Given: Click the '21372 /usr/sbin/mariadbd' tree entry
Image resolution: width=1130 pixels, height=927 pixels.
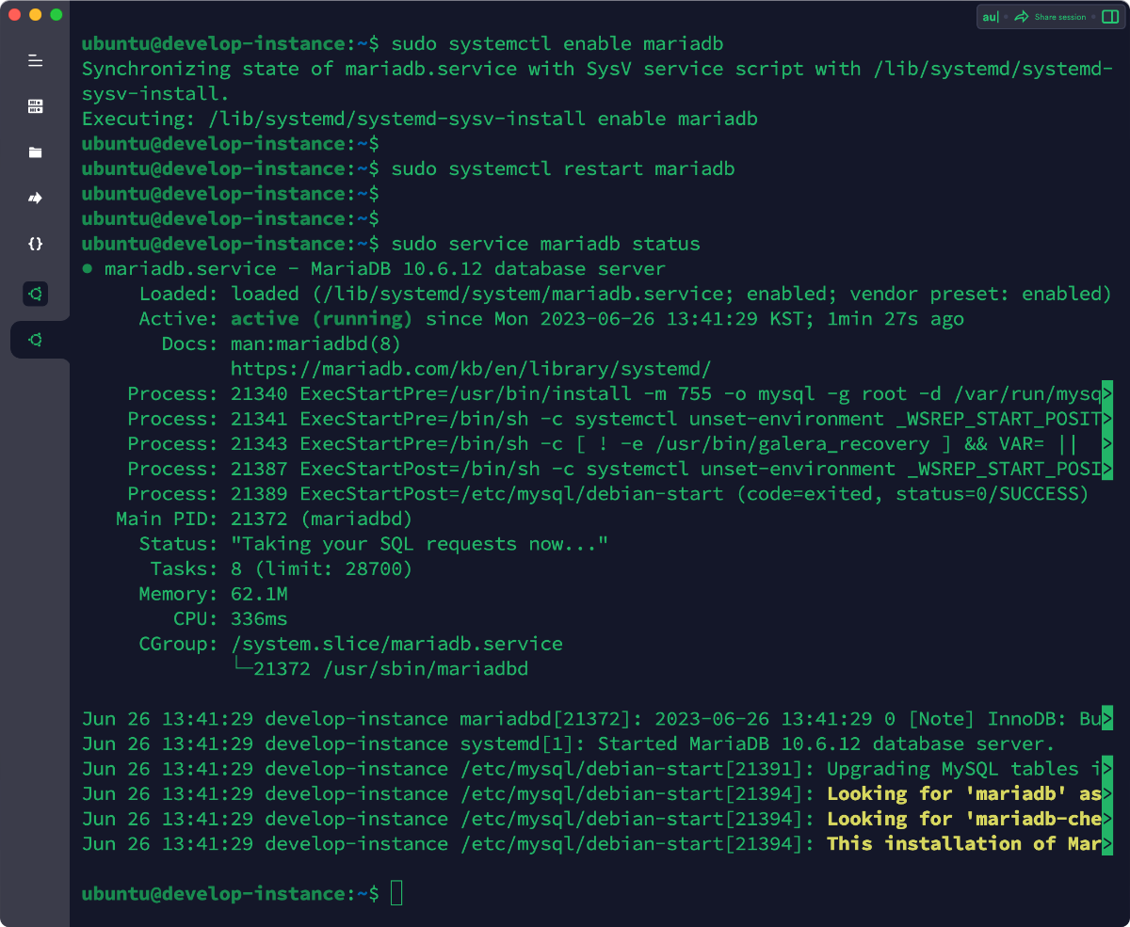Looking at the screenshot, I should (391, 668).
